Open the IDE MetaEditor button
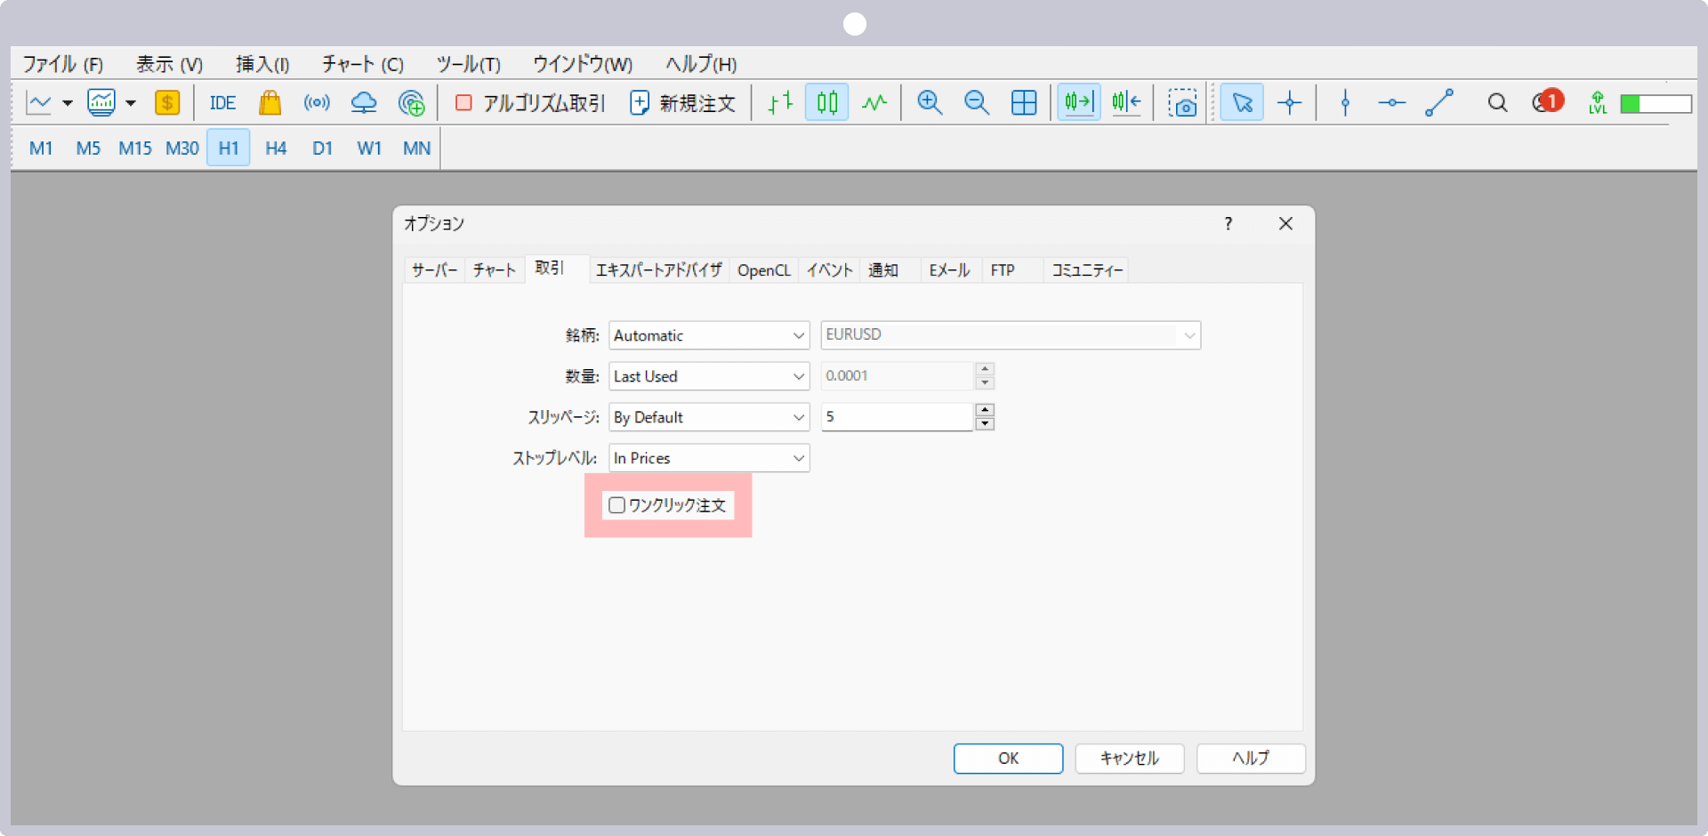The height and width of the screenshot is (836, 1708). click(222, 103)
